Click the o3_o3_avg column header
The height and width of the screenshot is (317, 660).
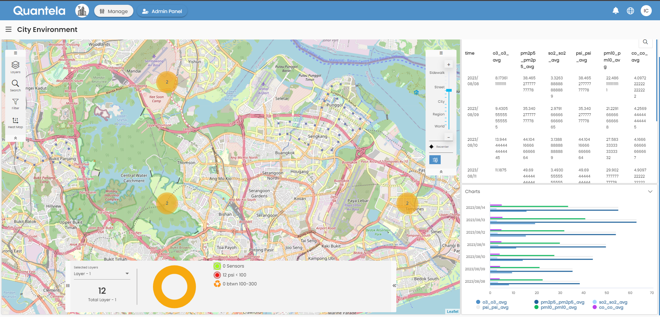500,57
